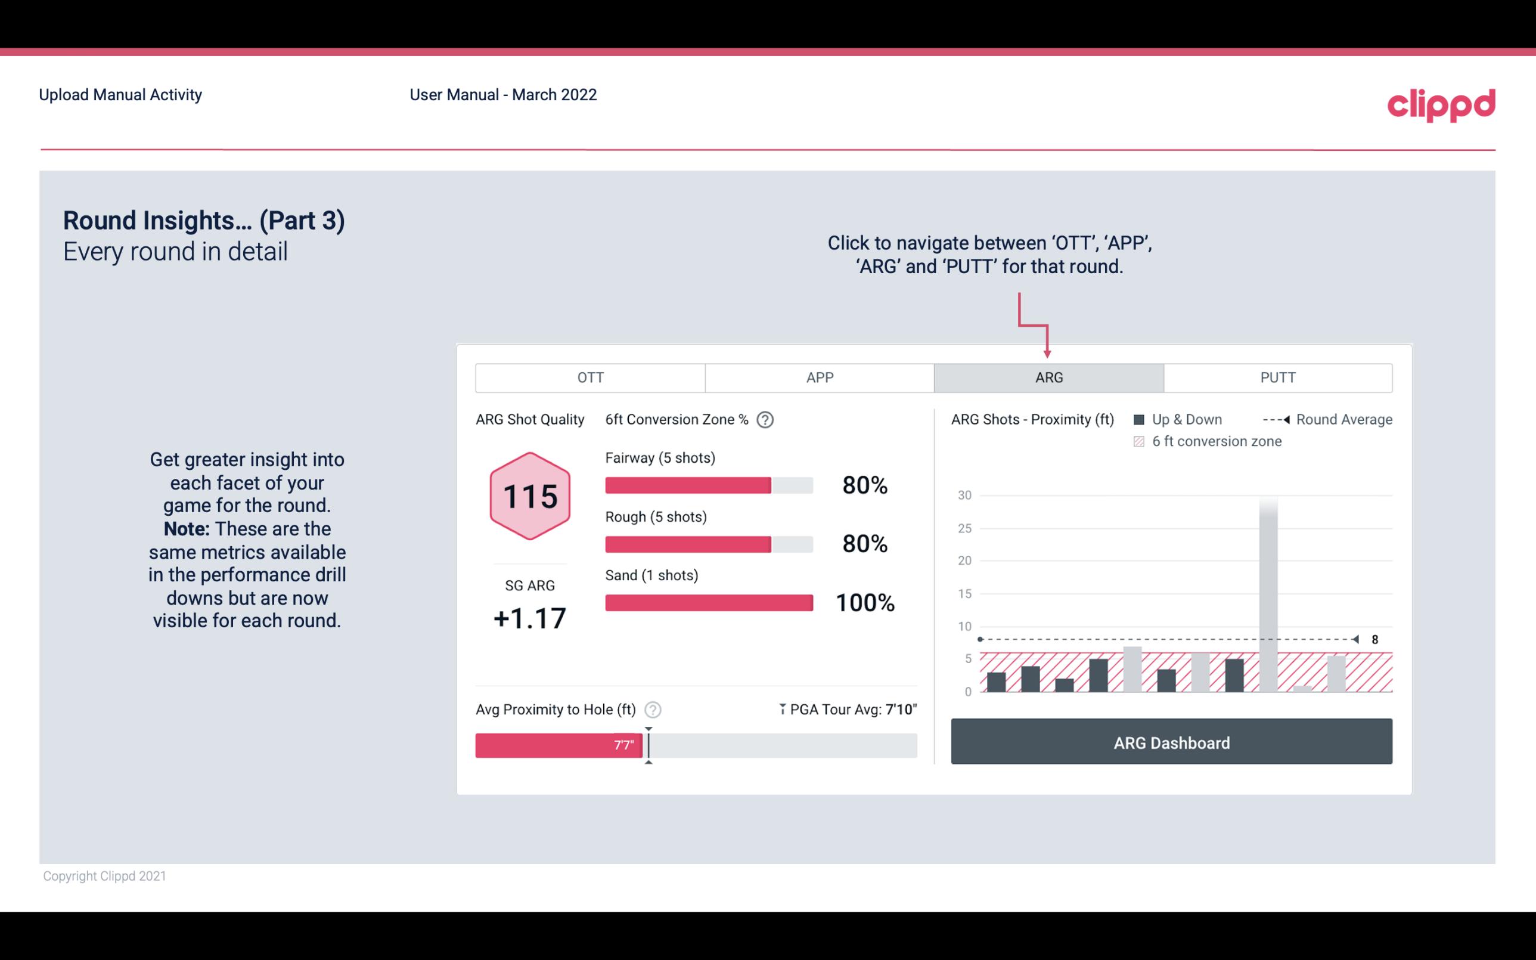
Task: Select the OTT tab for round data
Action: tap(590, 378)
